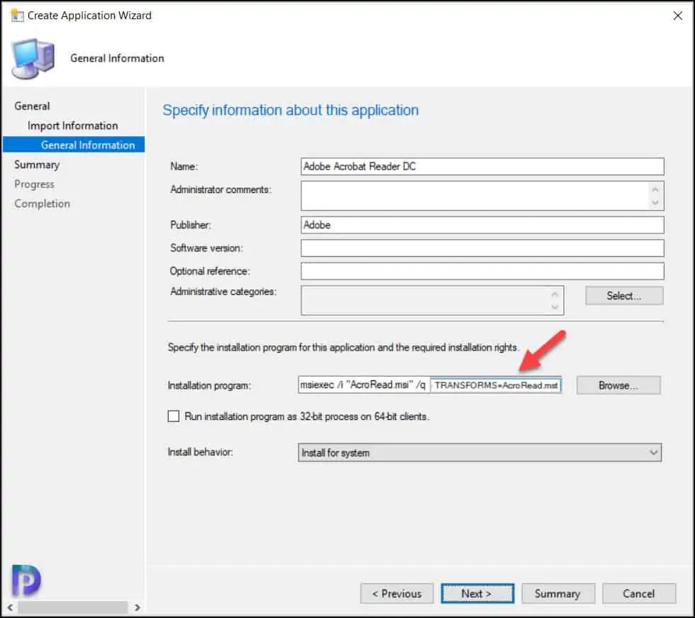This screenshot has height=618, width=695.
Task: Select General Information step in sidebar
Action: (74, 145)
